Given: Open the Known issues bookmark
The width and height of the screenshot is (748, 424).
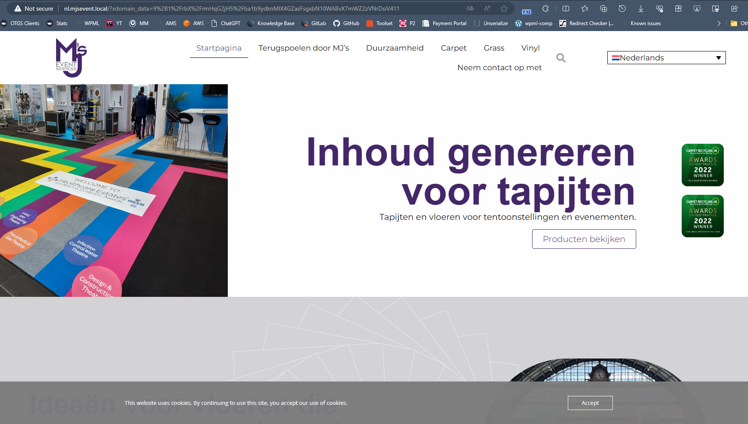Looking at the screenshot, I should click(x=641, y=23).
